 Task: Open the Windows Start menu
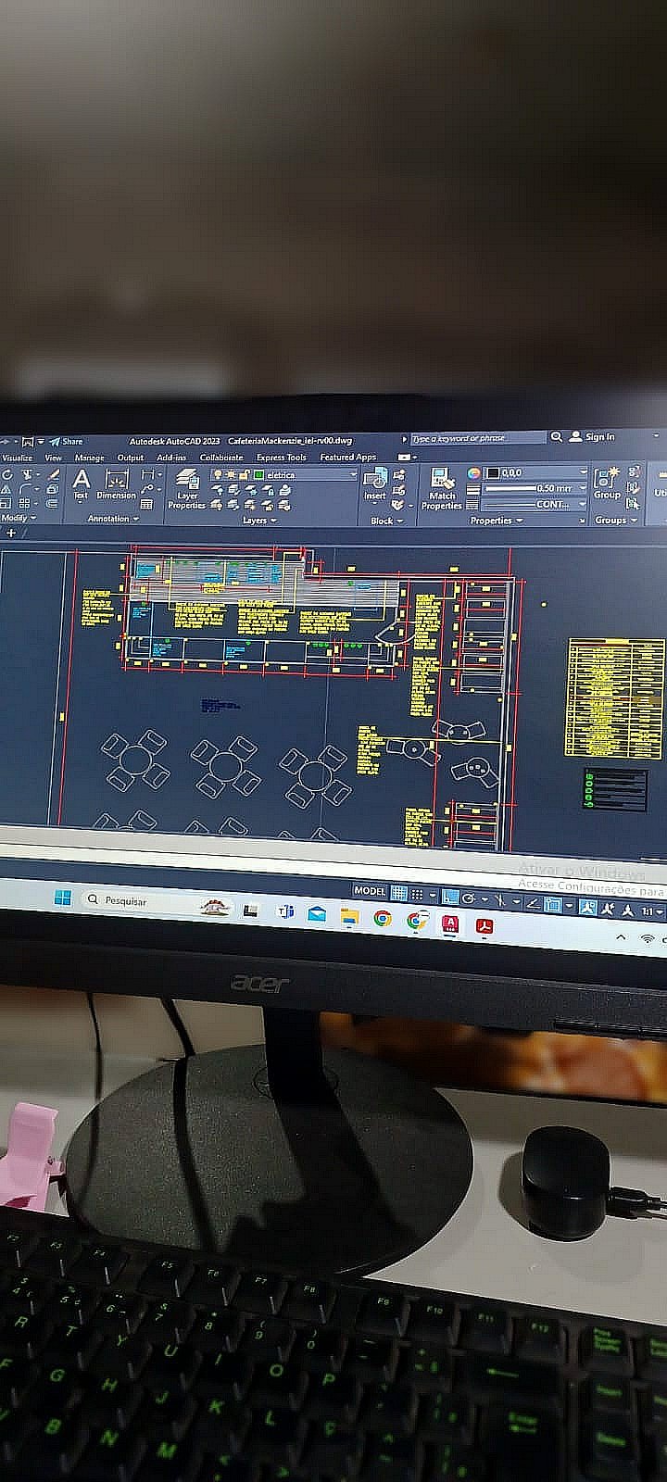(x=63, y=898)
